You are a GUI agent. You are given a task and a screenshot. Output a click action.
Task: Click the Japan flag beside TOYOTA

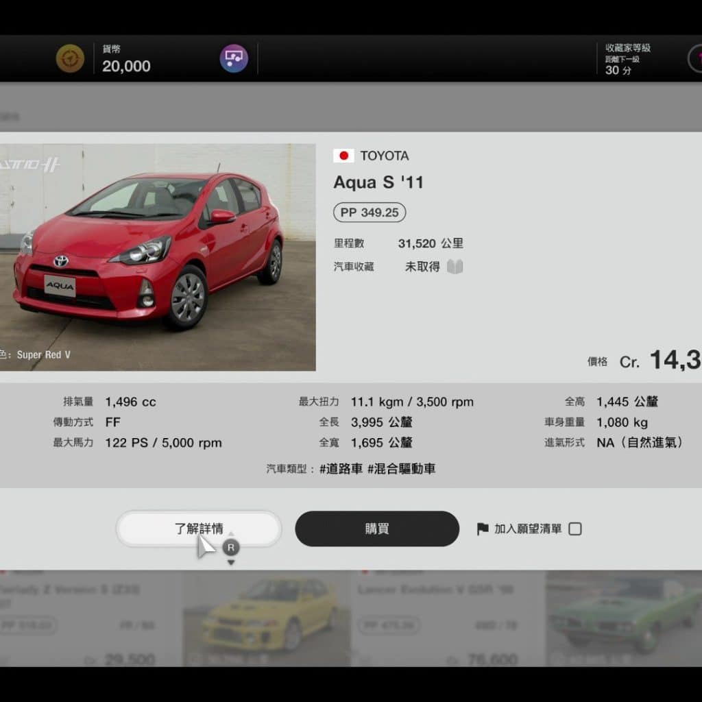(343, 156)
